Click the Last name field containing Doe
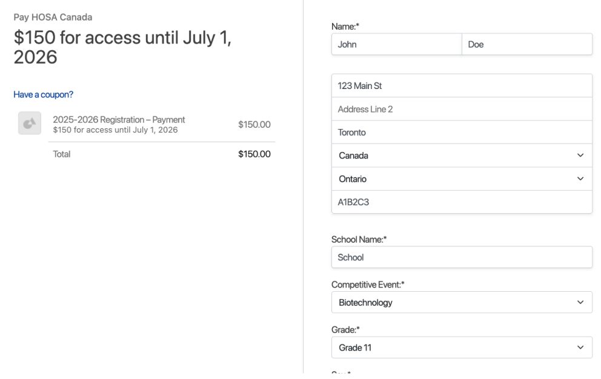This screenshot has width=601, height=379. coord(527,44)
